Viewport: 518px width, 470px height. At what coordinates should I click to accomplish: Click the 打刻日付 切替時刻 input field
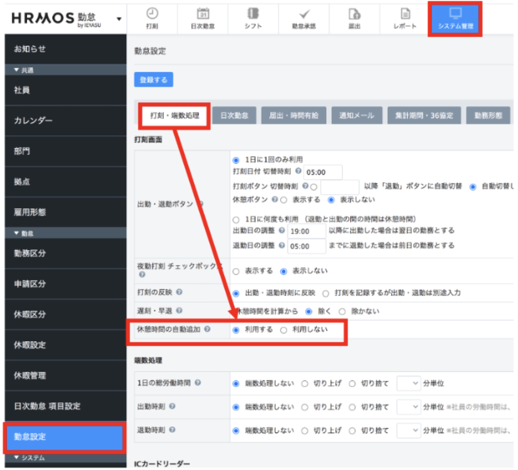(323, 172)
